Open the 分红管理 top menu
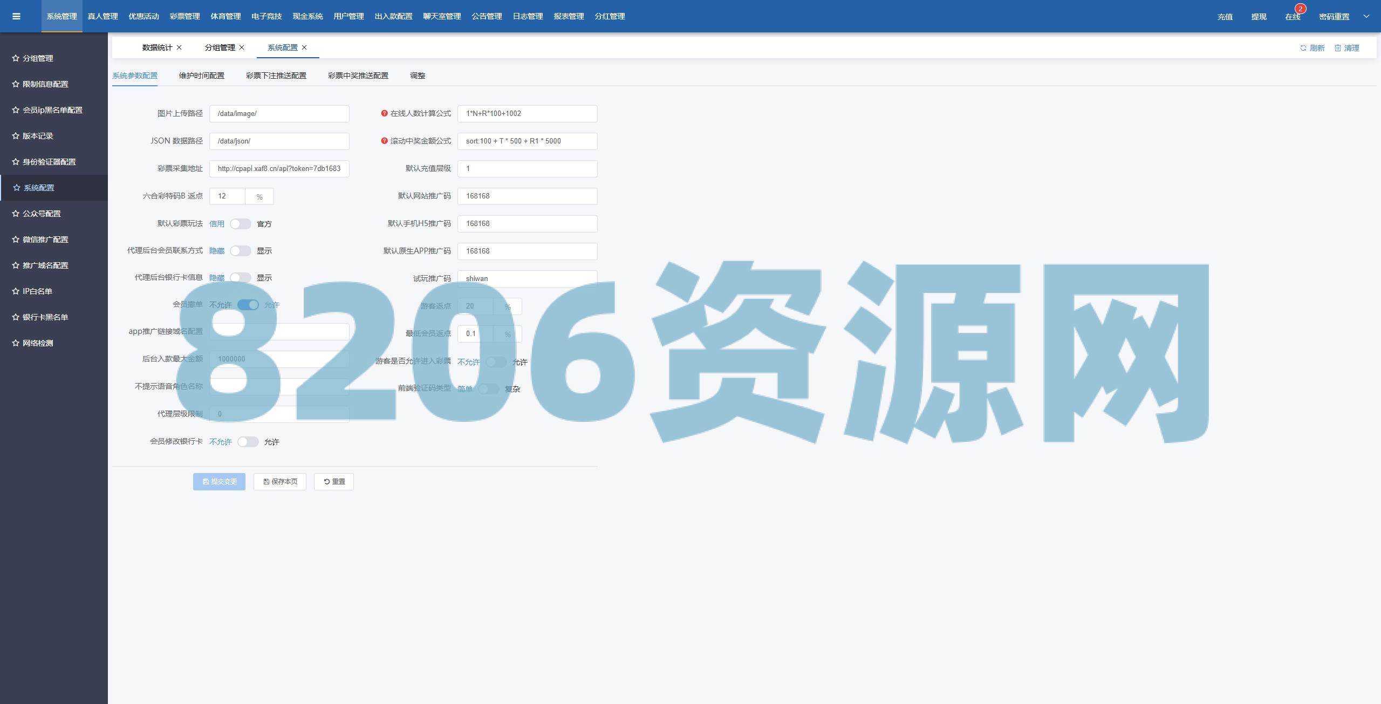The width and height of the screenshot is (1381, 704). click(610, 16)
